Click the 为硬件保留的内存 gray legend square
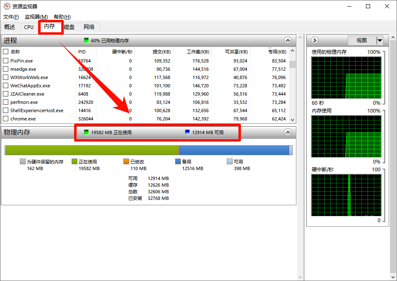This screenshot has height=281, width=397. click(x=23, y=162)
